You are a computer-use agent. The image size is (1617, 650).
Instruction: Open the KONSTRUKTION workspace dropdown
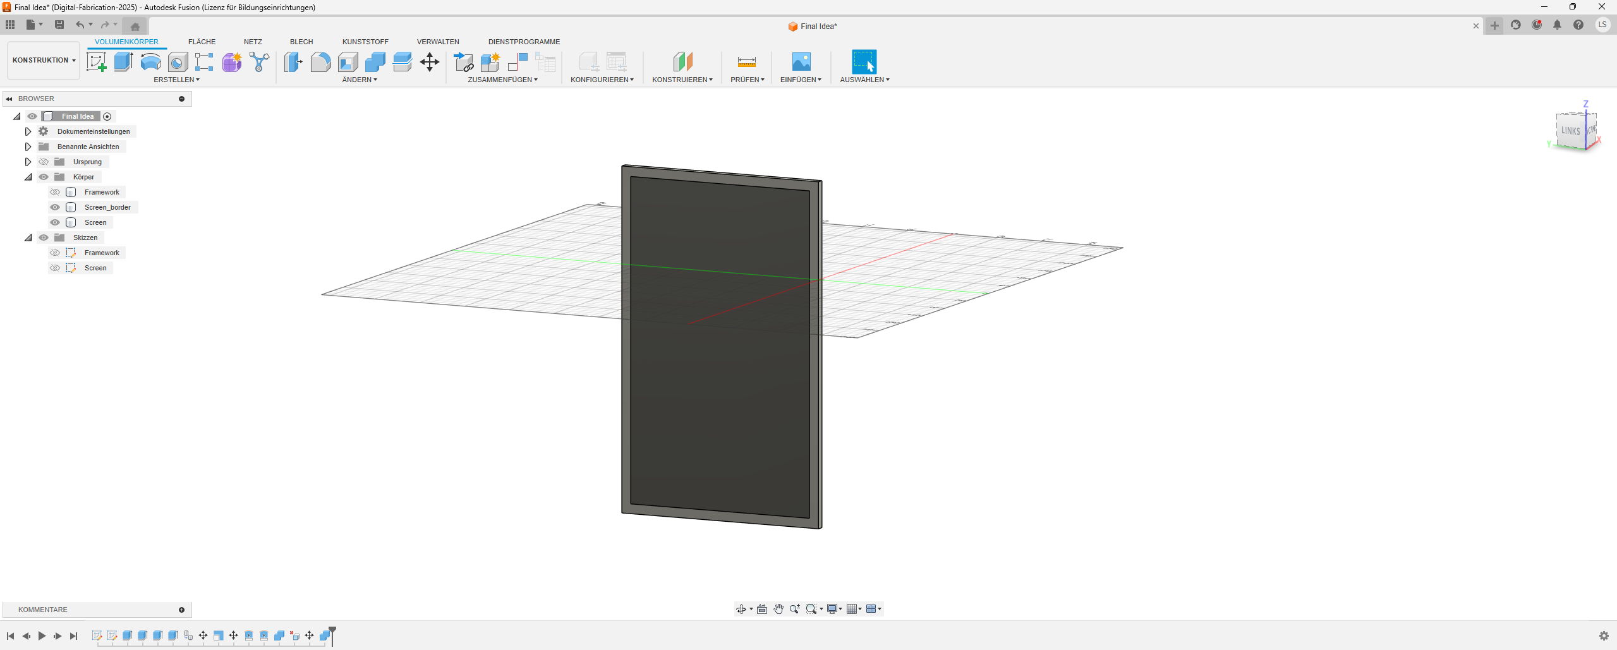pos(44,60)
